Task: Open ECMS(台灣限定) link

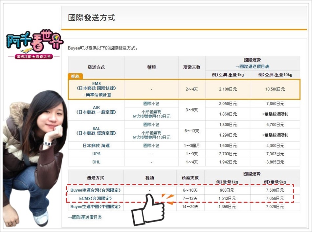Action: tap(96, 198)
